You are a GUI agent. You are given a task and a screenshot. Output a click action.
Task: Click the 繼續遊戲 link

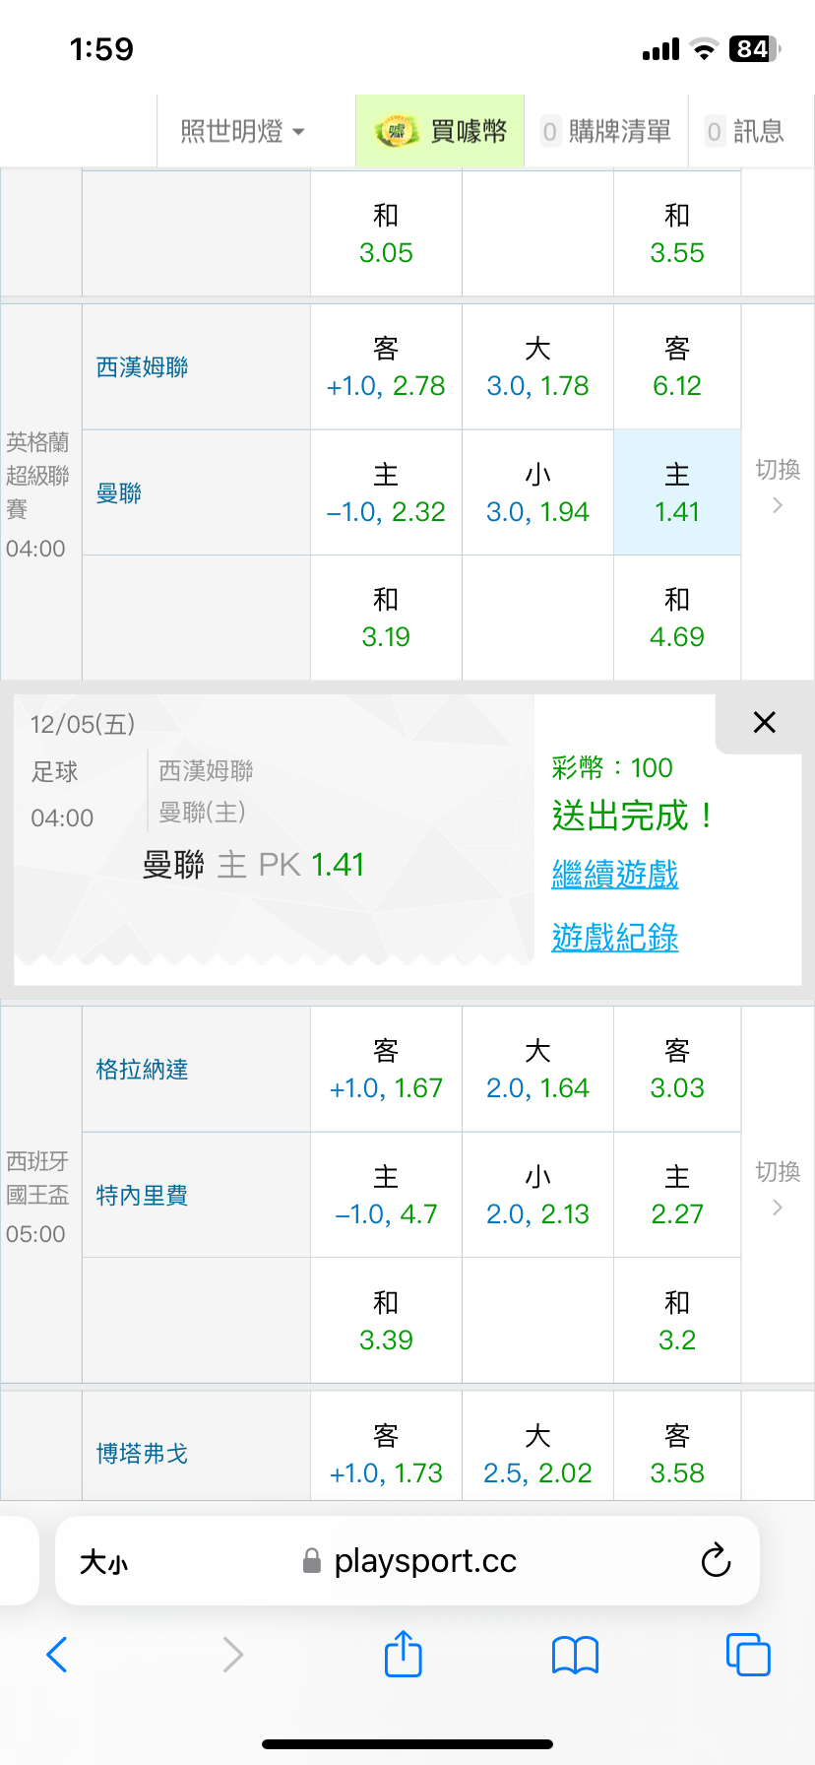point(615,874)
